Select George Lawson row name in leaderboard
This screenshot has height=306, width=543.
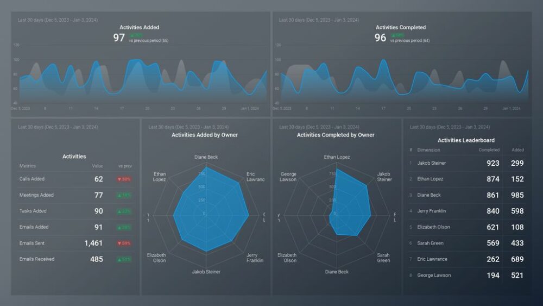434,275
